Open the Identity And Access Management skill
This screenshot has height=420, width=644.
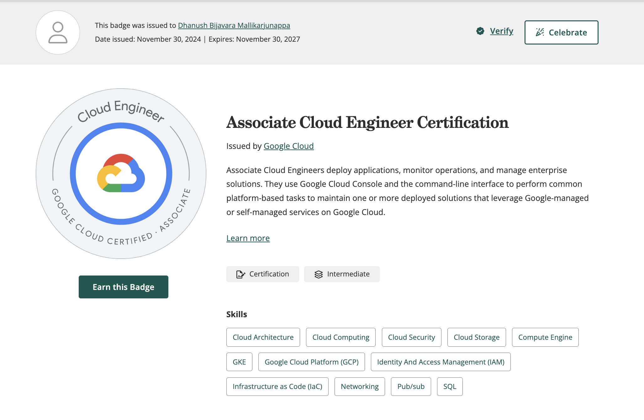[x=441, y=362]
